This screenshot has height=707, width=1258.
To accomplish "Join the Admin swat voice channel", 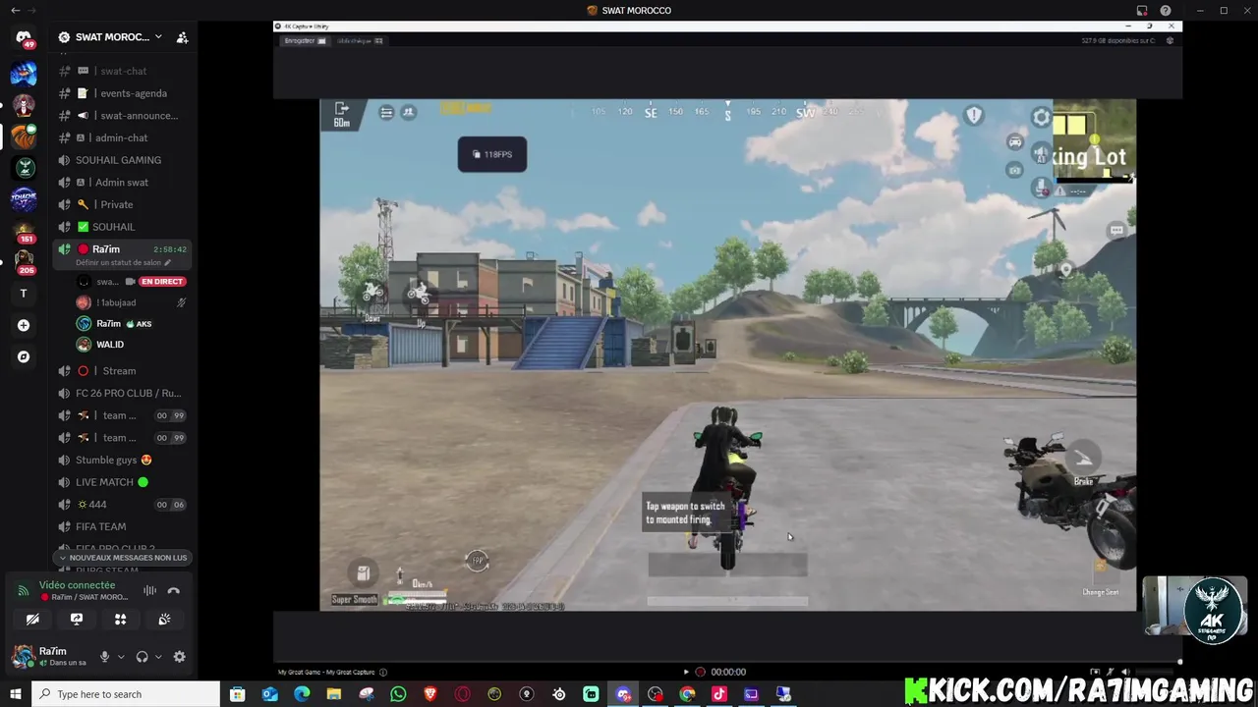I will (x=124, y=183).
